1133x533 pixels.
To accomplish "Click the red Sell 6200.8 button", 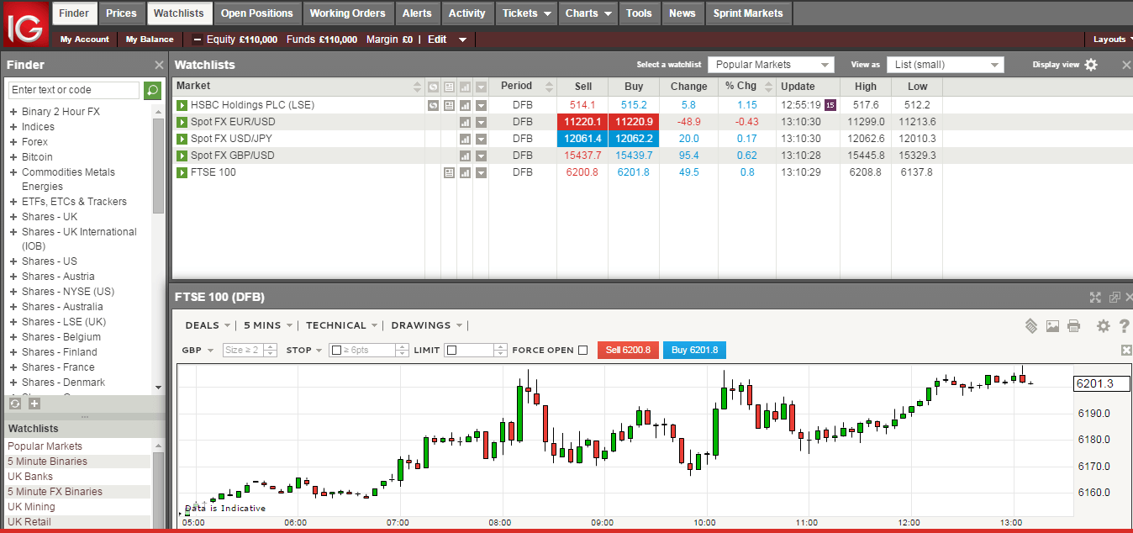I will pos(628,351).
